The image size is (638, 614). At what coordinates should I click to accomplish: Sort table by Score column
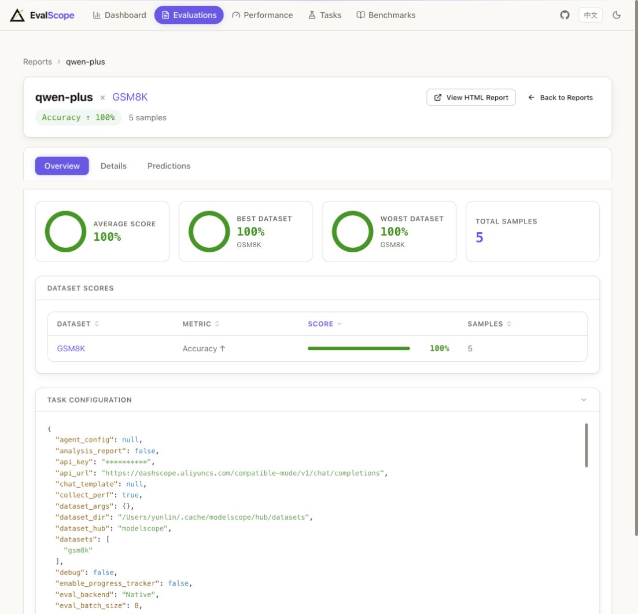coord(324,323)
